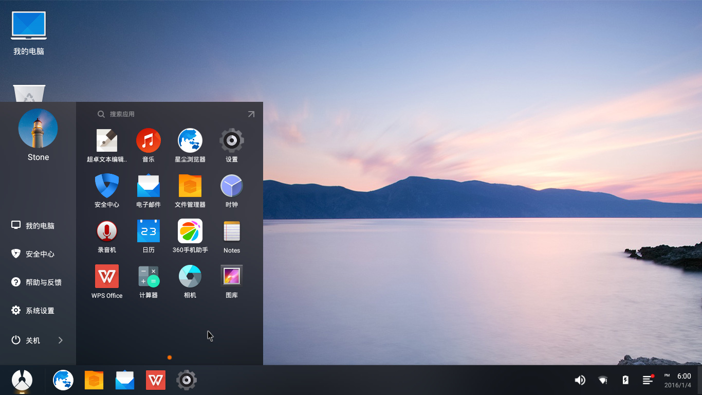Viewport: 702px width, 395px height.
Task: Select 我的电脑 in the start menu sidebar
Action: click(38, 226)
